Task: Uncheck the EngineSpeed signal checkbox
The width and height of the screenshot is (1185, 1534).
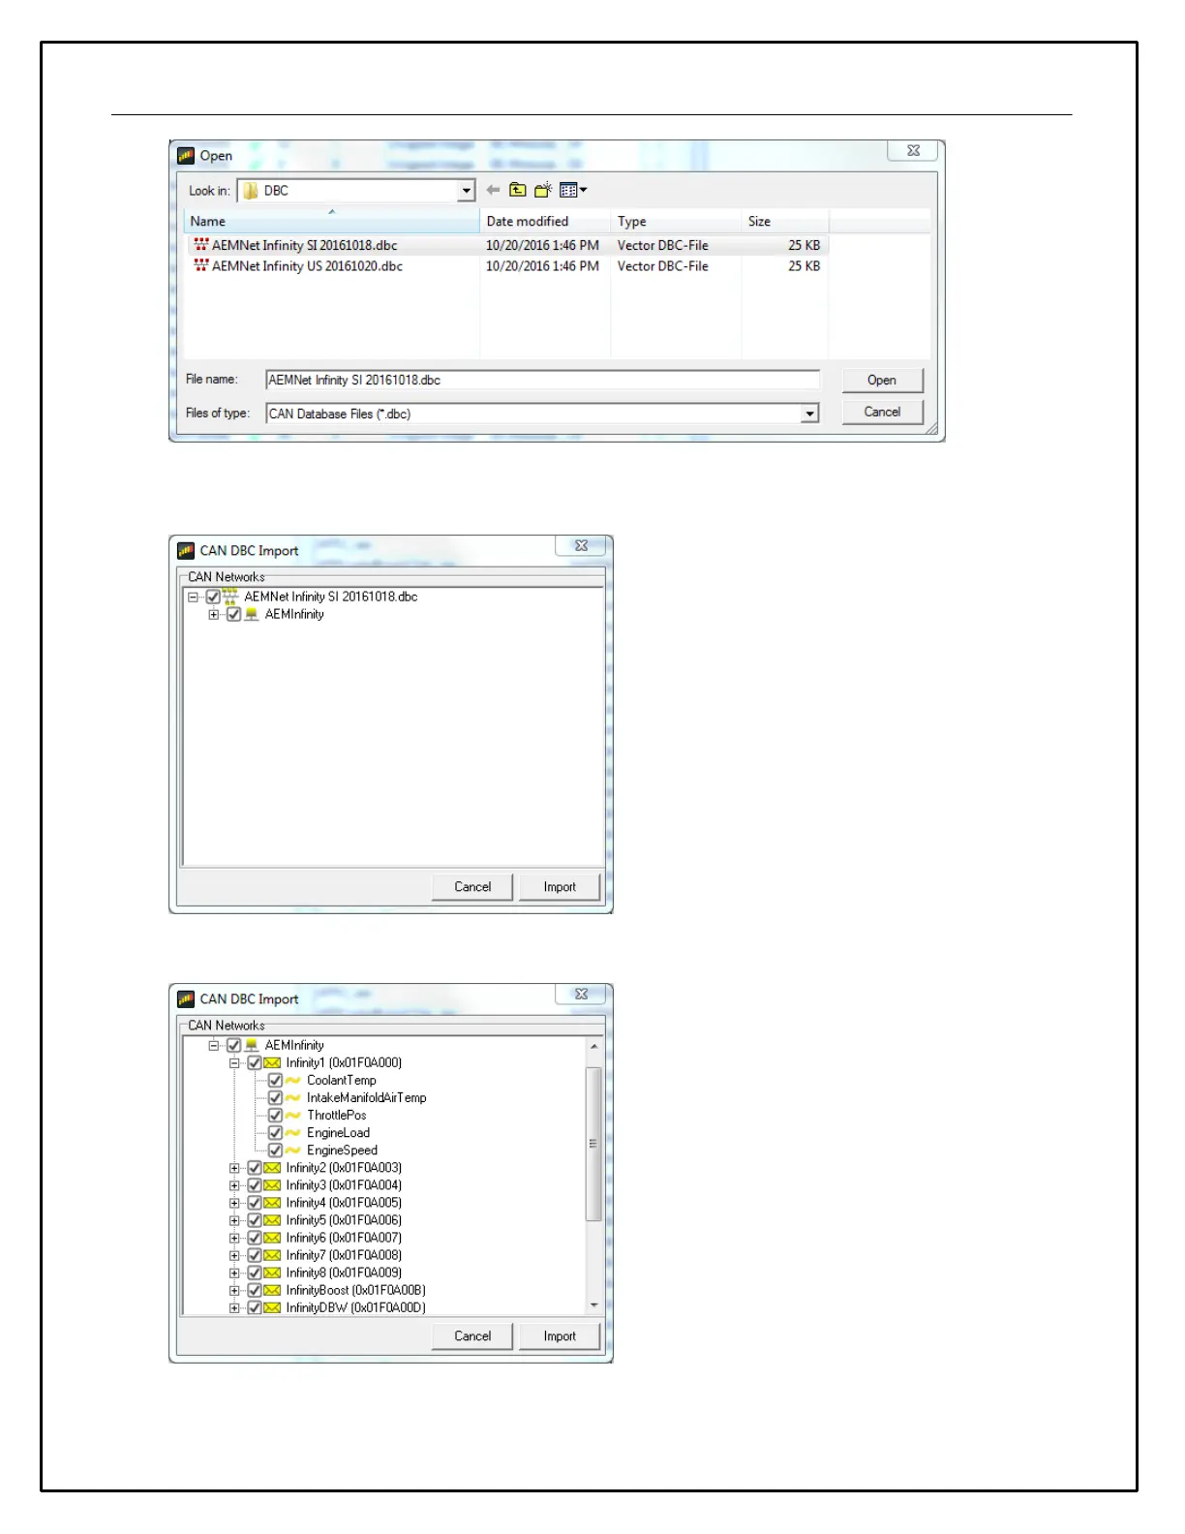Action: pyautogui.click(x=275, y=1150)
